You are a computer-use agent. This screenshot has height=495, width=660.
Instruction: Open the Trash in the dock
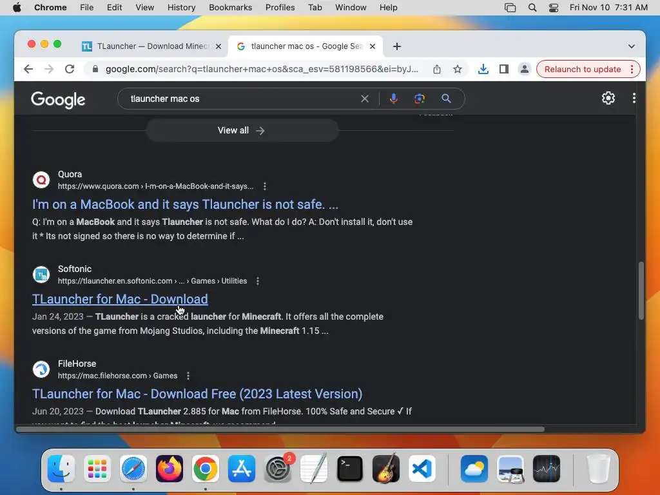point(599,469)
